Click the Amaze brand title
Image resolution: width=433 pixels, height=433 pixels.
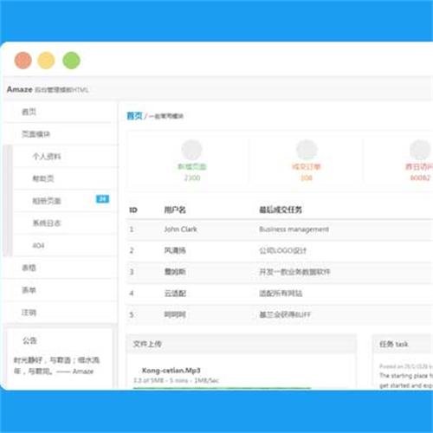point(20,89)
